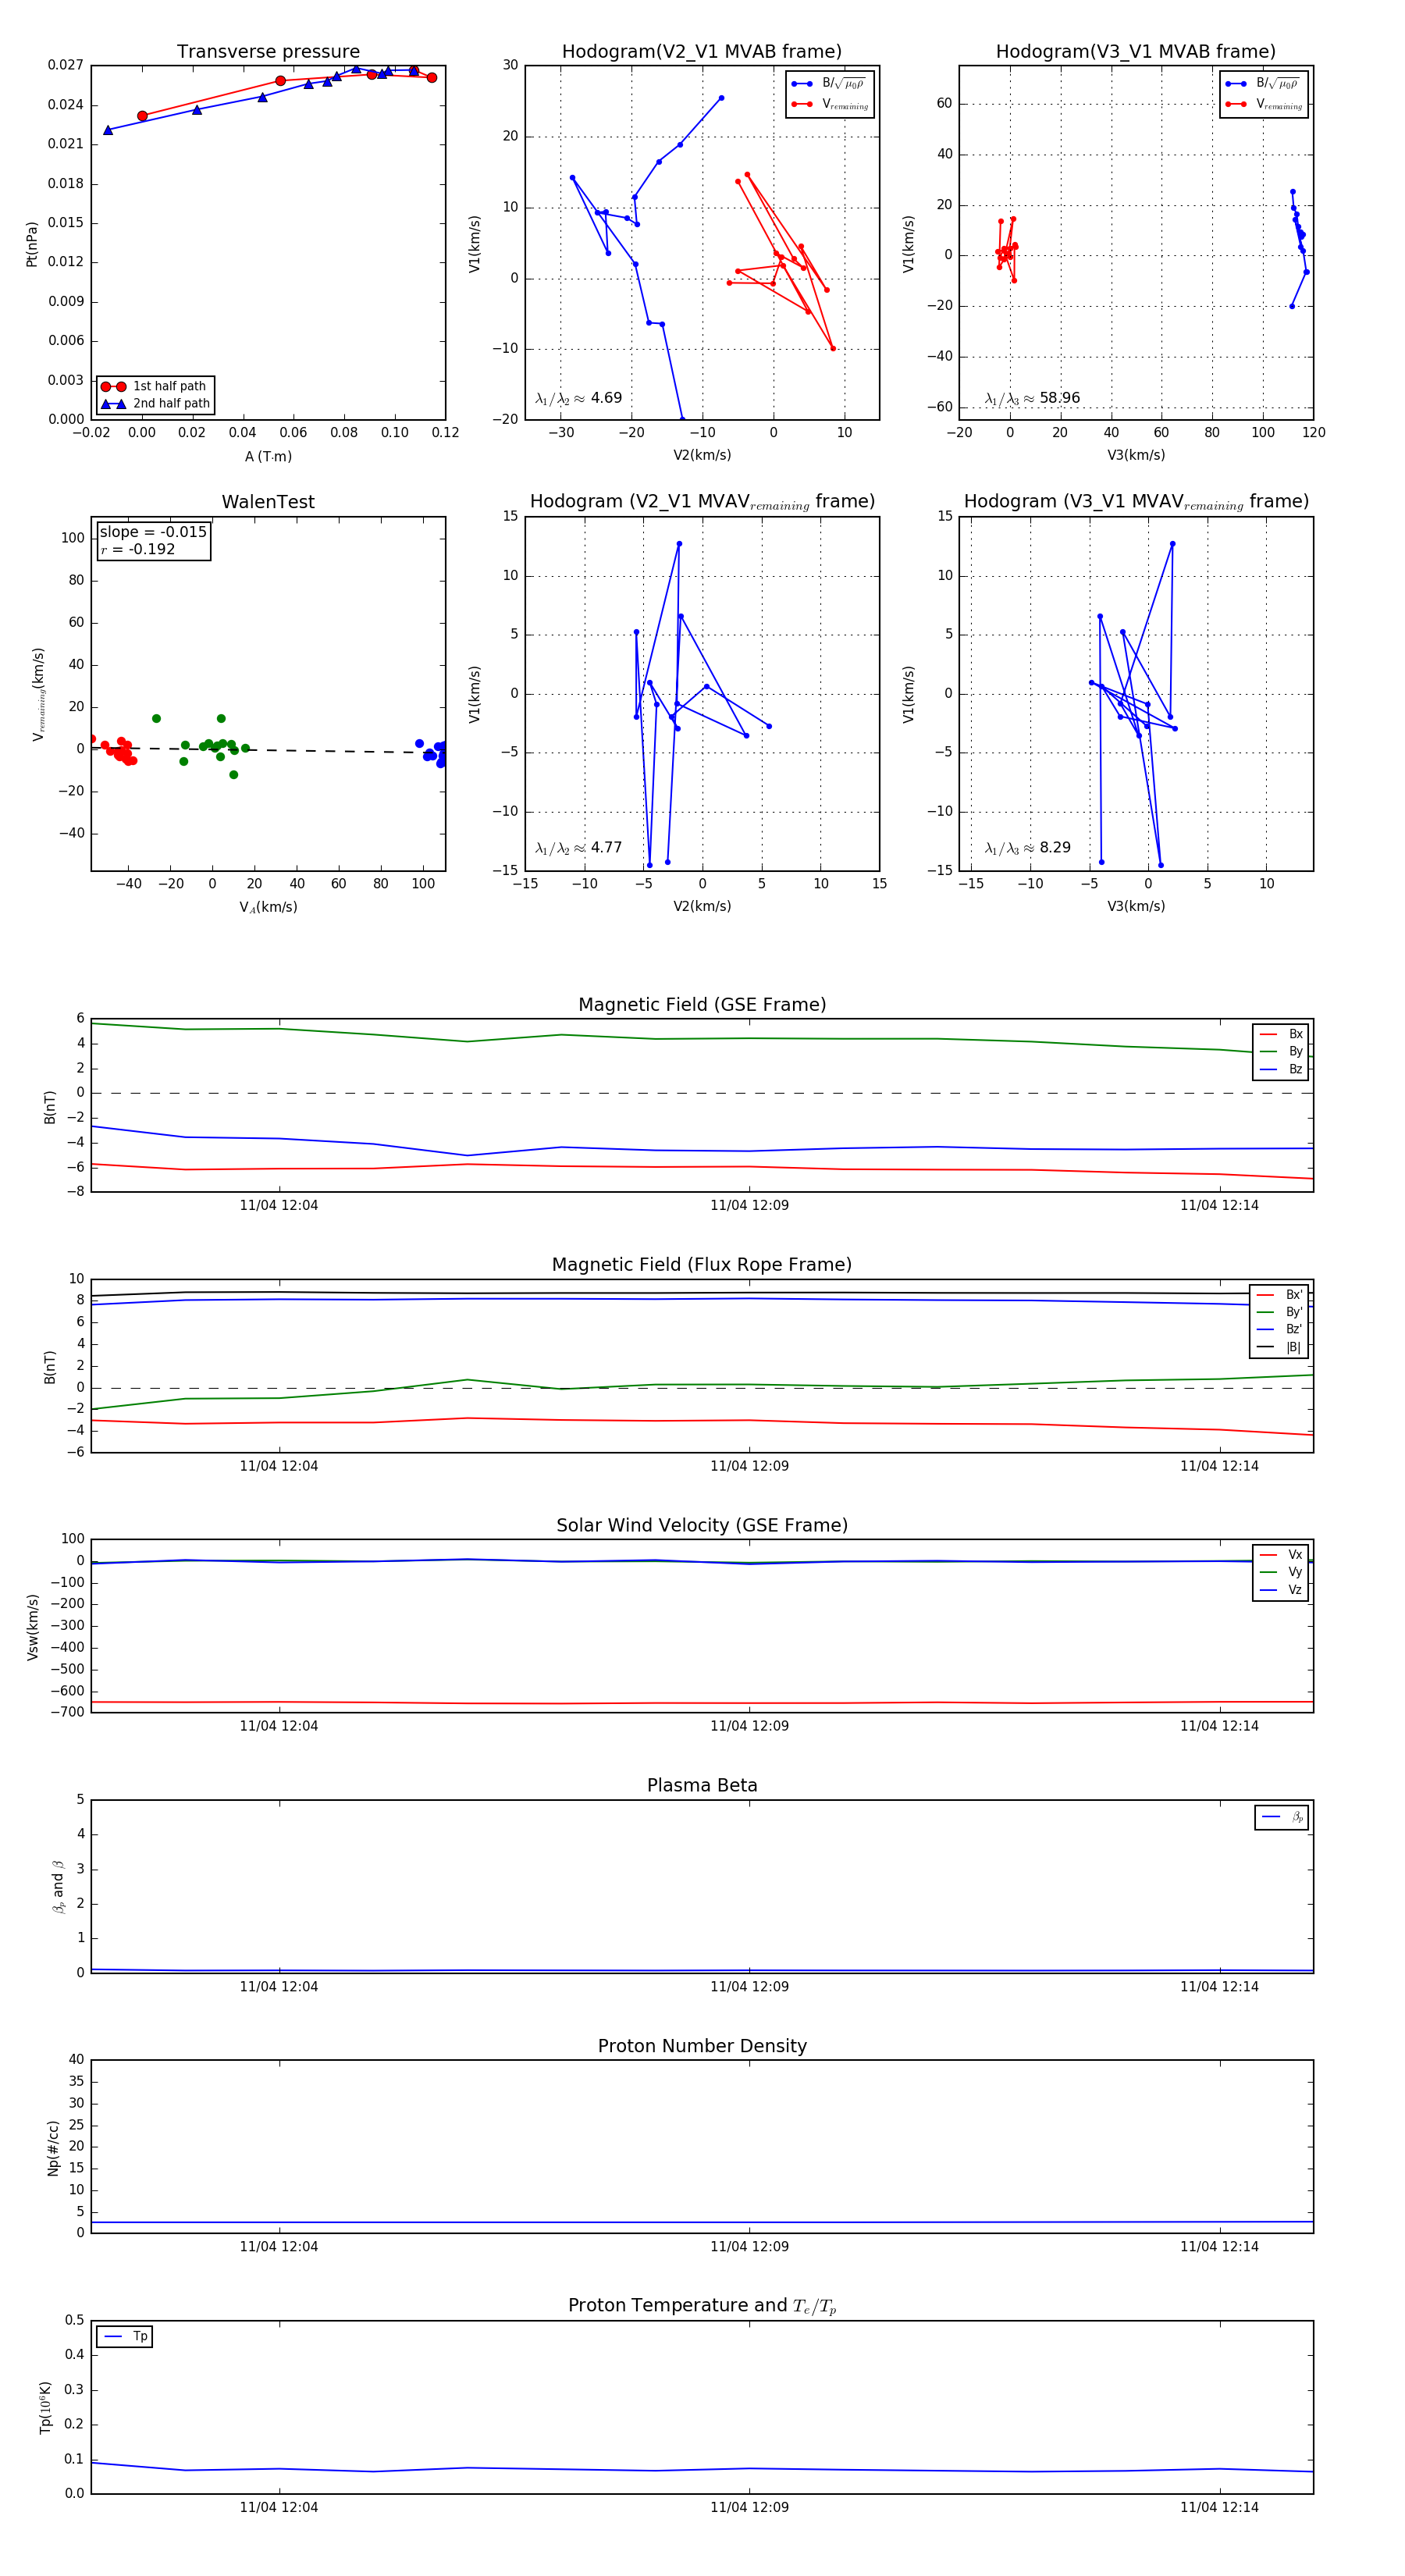Image resolution: width=1405 pixels, height=2576 pixels.
Task: Click the Transverse pressure plot title
Action: 268,52
